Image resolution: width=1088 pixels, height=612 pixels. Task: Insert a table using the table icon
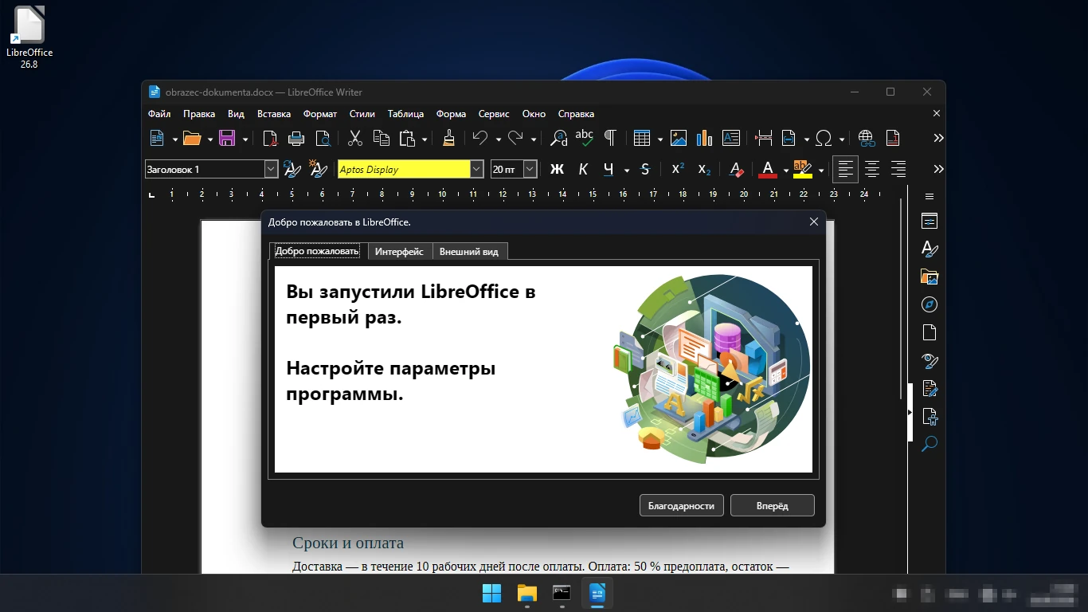point(642,138)
